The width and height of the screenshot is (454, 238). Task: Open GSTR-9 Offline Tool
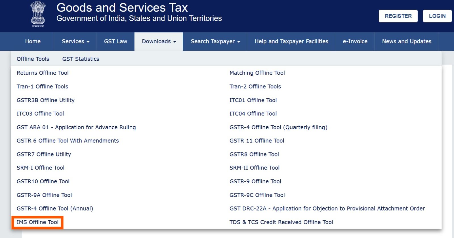point(255,181)
